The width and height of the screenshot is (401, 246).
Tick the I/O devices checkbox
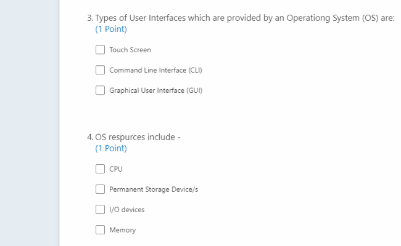pyautogui.click(x=101, y=210)
